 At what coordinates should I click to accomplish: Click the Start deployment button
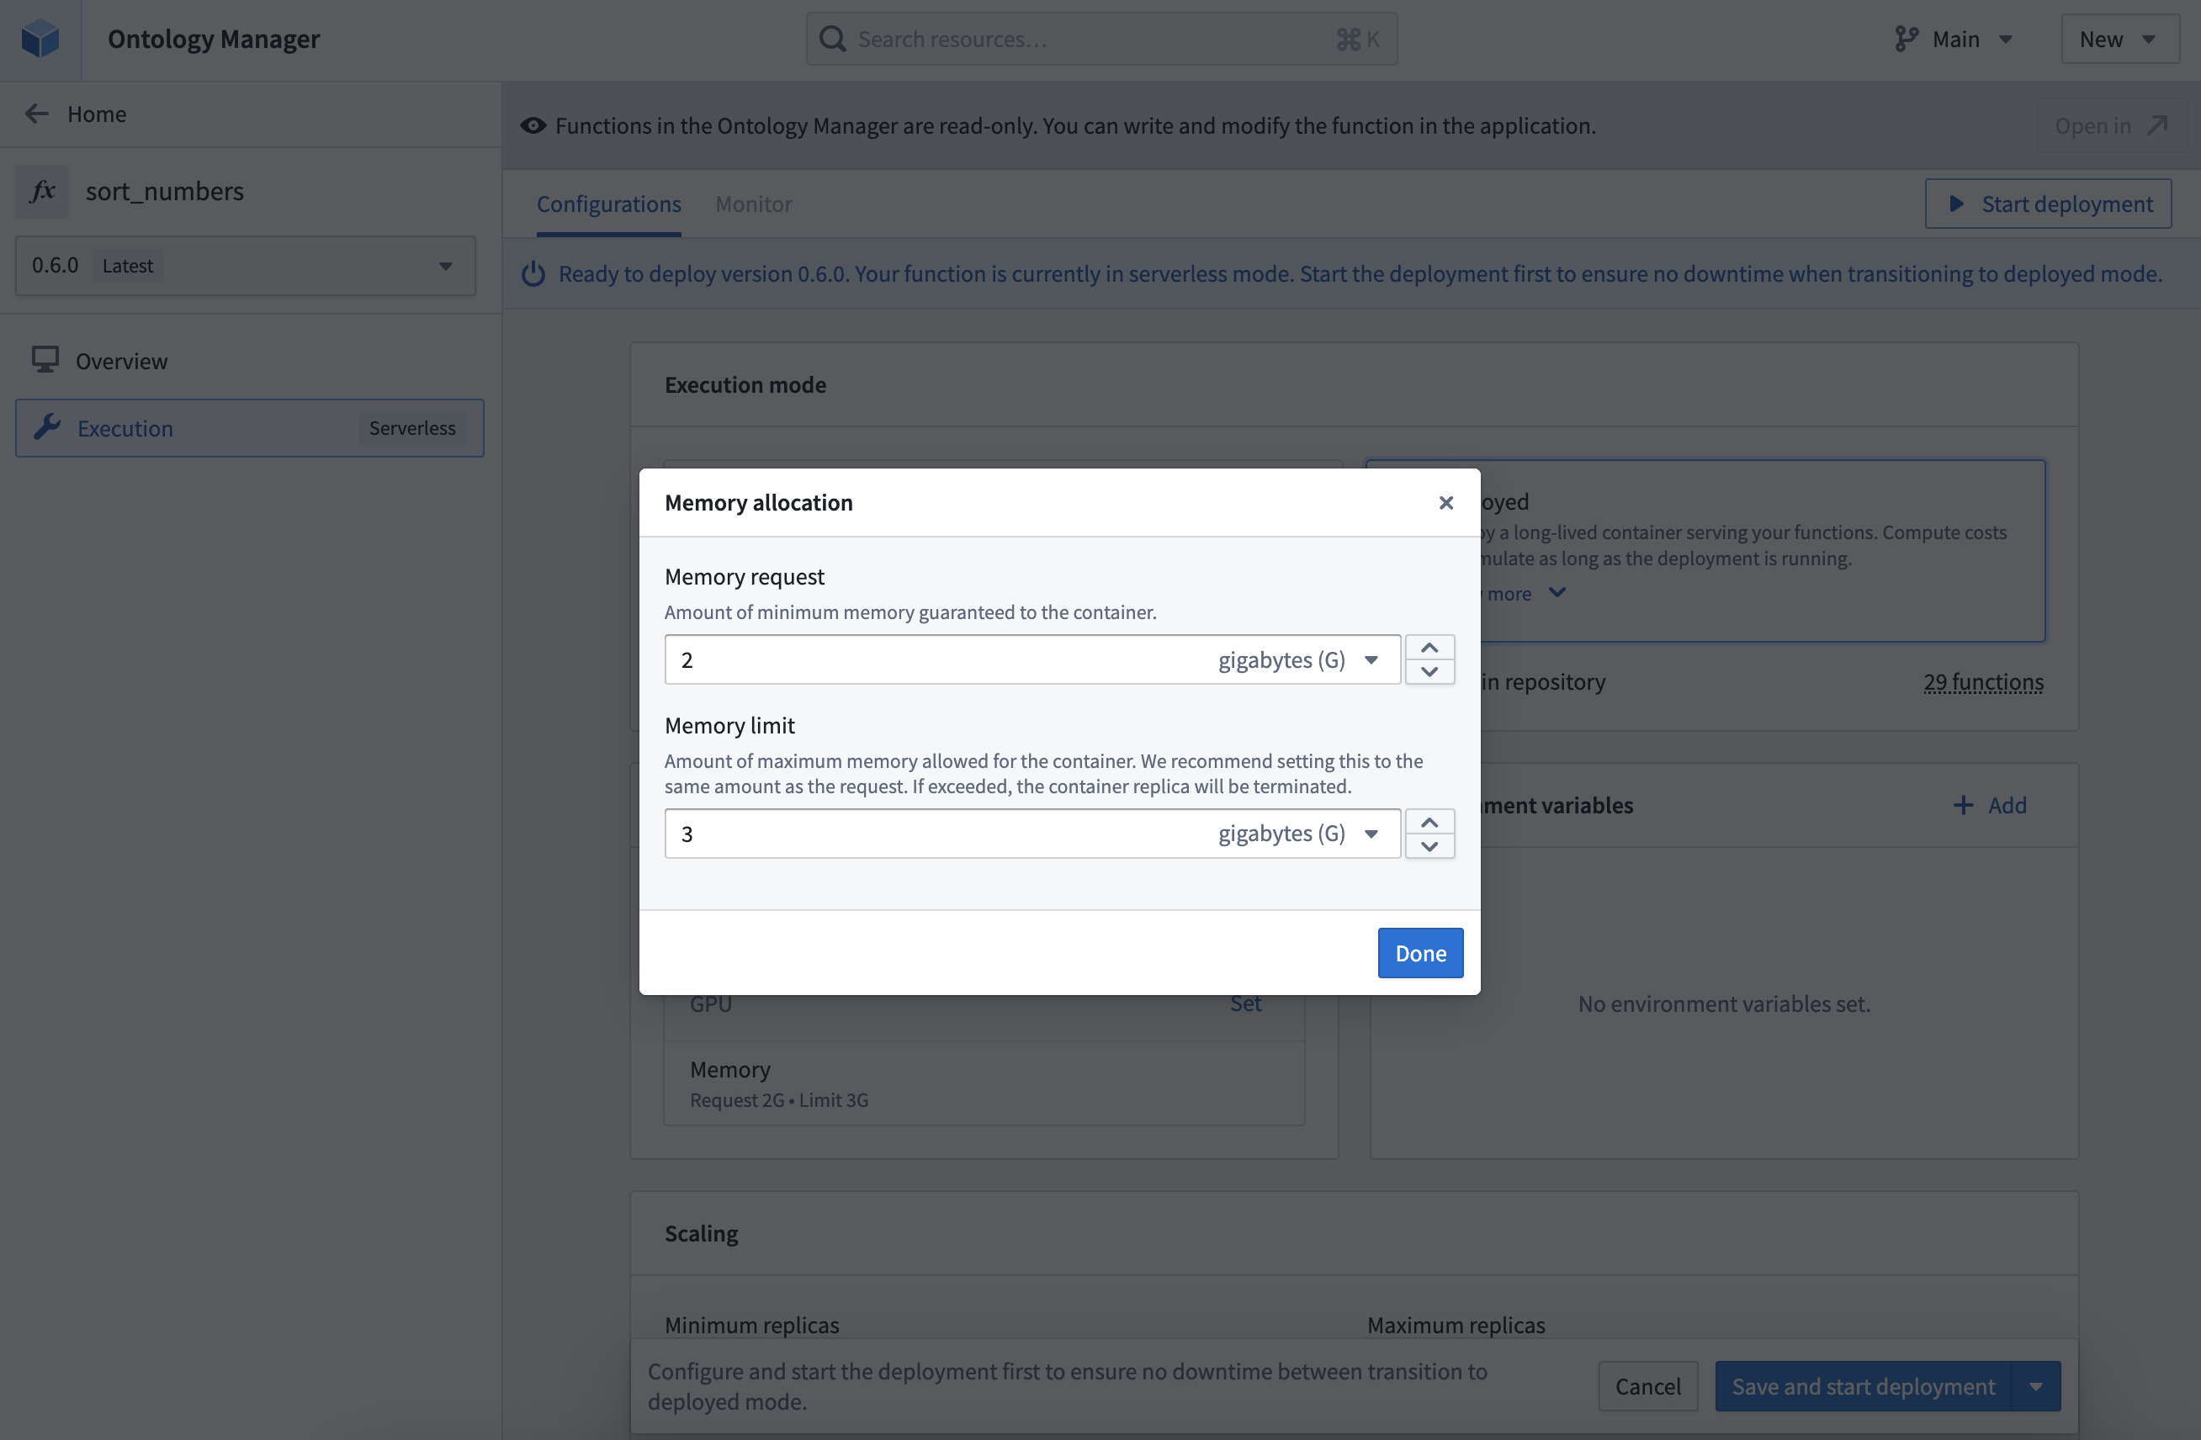(2048, 204)
